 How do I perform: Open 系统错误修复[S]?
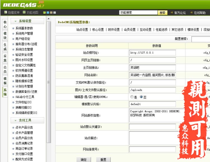tap(26, 113)
